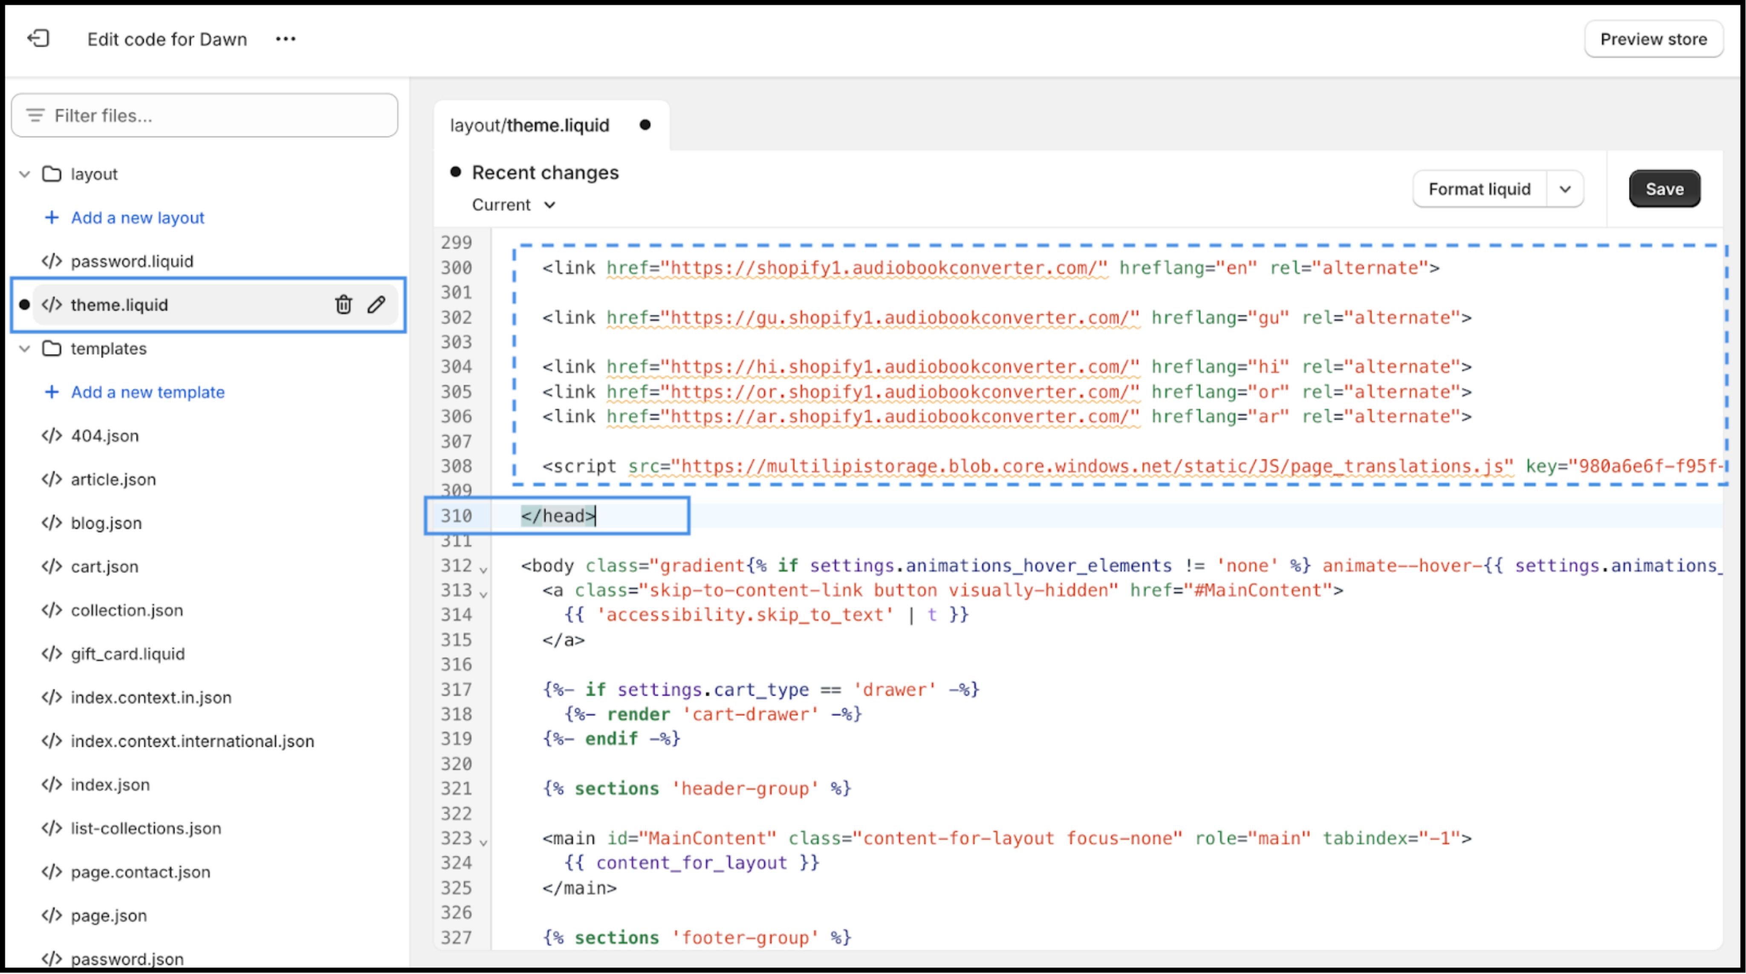
Task: Click the code file icon beside 404.json
Action: click(x=52, y=436)
